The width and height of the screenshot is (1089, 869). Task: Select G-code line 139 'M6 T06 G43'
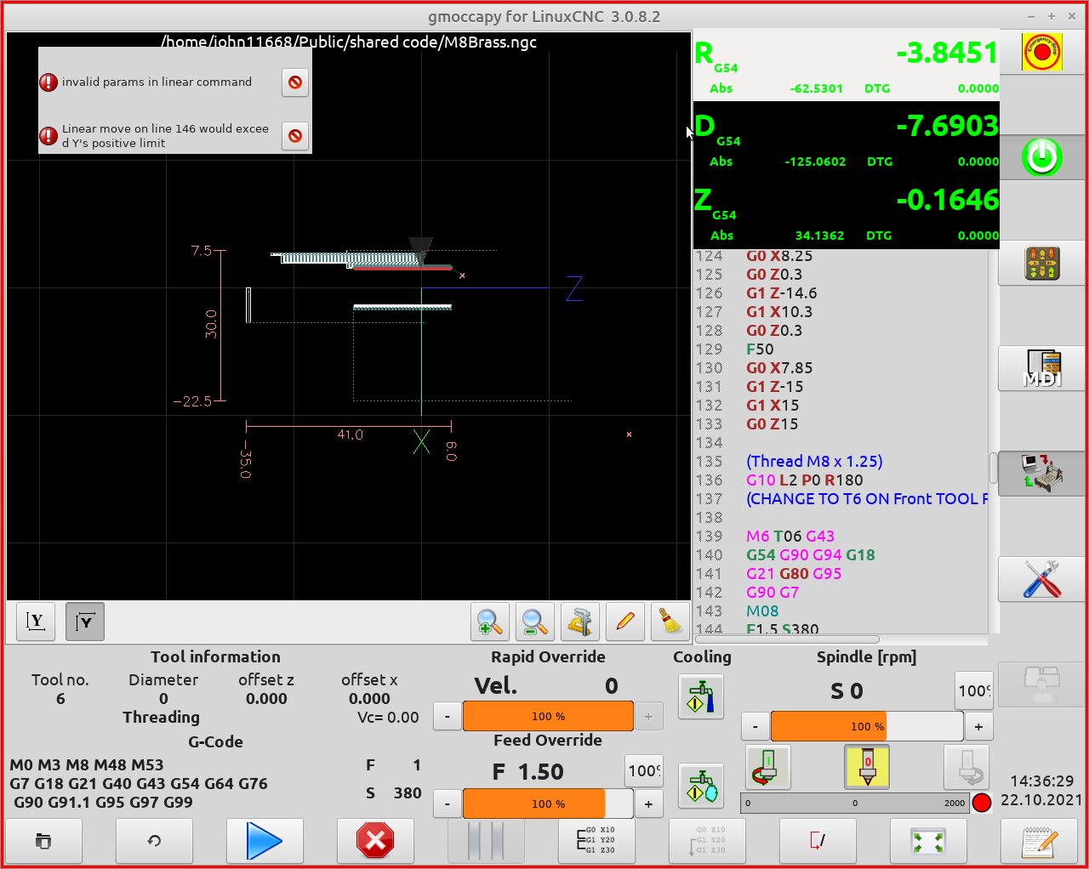click(790, 537)
